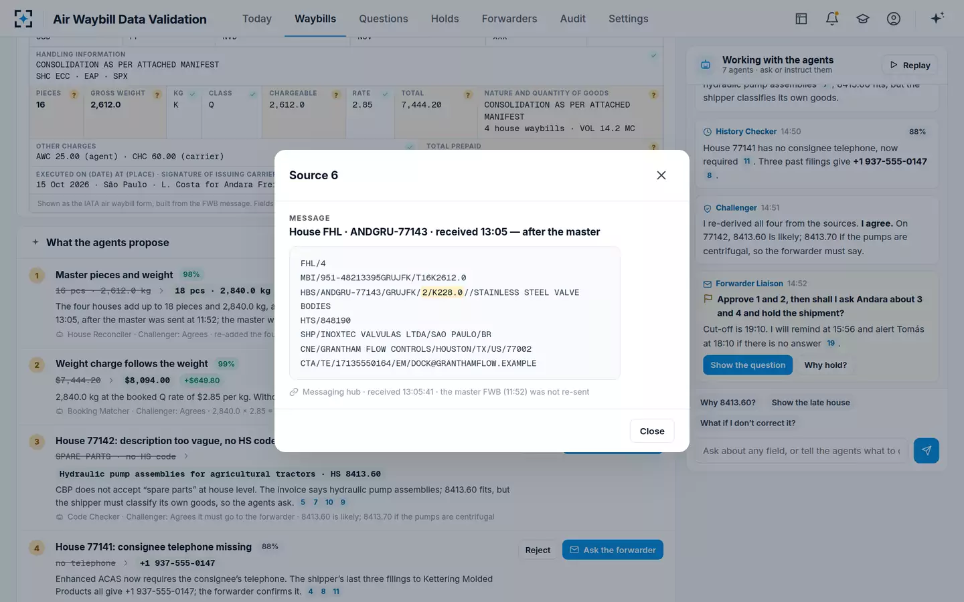
Task: Open the Forwarders tab
Action: pyautogui.click(x=509, y=19)
